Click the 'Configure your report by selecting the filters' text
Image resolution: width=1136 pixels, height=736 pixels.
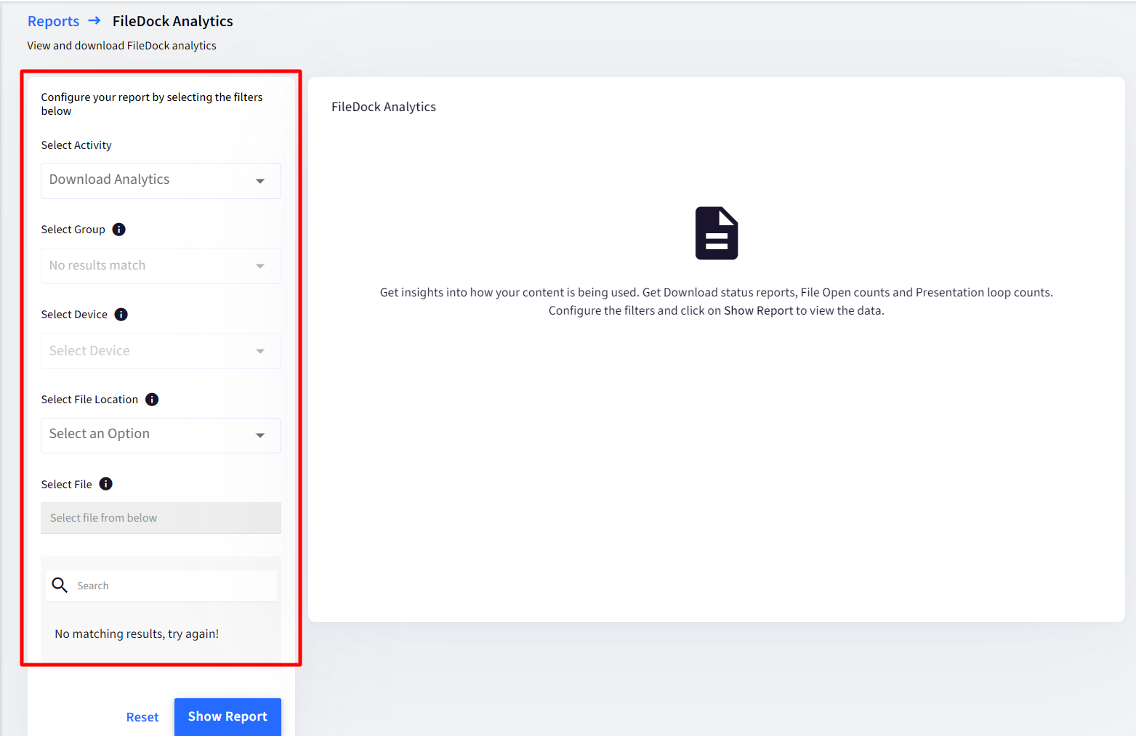[152, 104]
